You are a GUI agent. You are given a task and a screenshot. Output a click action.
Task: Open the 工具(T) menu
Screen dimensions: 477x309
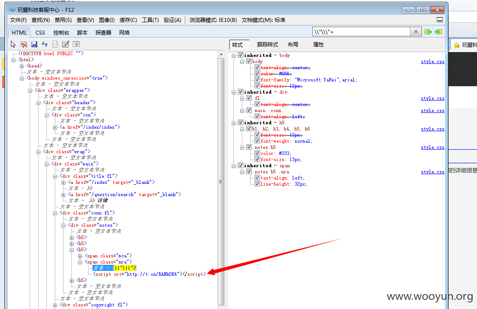click(x=150, y=20)
